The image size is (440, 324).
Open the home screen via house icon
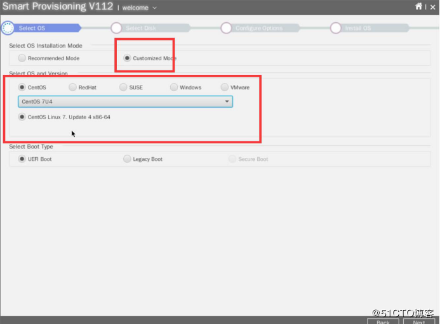418,6
